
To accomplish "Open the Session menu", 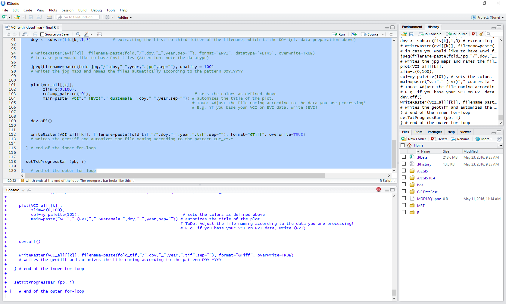I will (x=67, y=10).
